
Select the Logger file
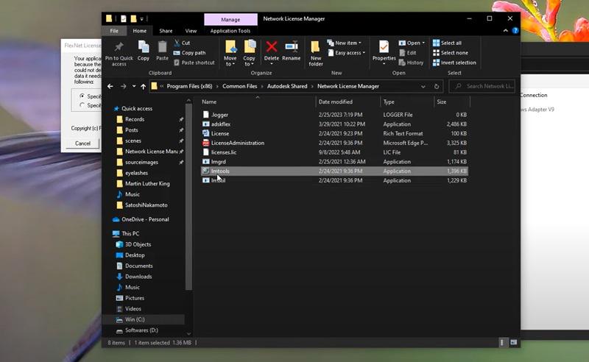(334, 115)
